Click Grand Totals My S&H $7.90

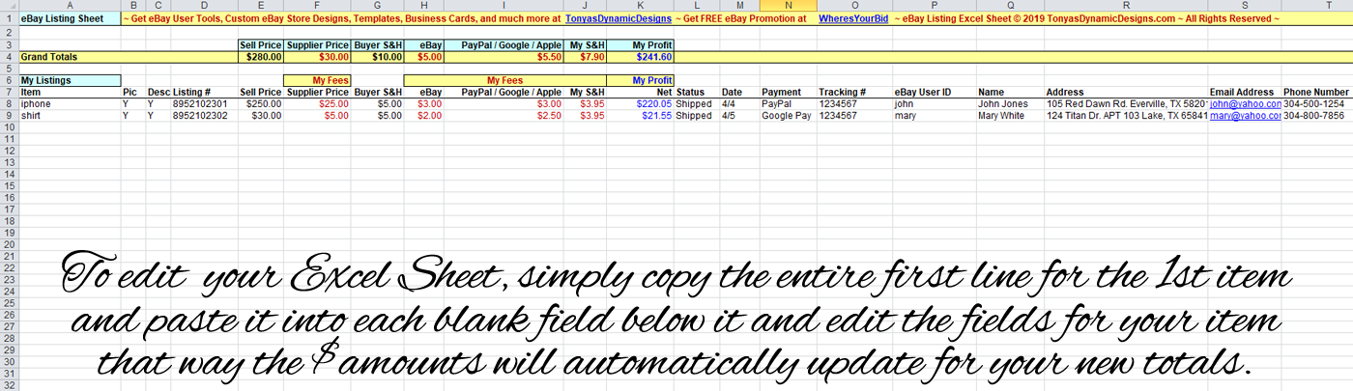click(585, 57)
